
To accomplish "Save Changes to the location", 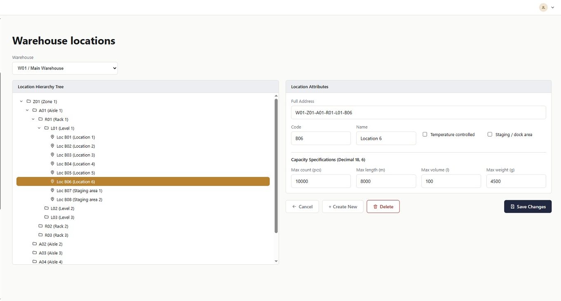I will click(x=528, y=207).
